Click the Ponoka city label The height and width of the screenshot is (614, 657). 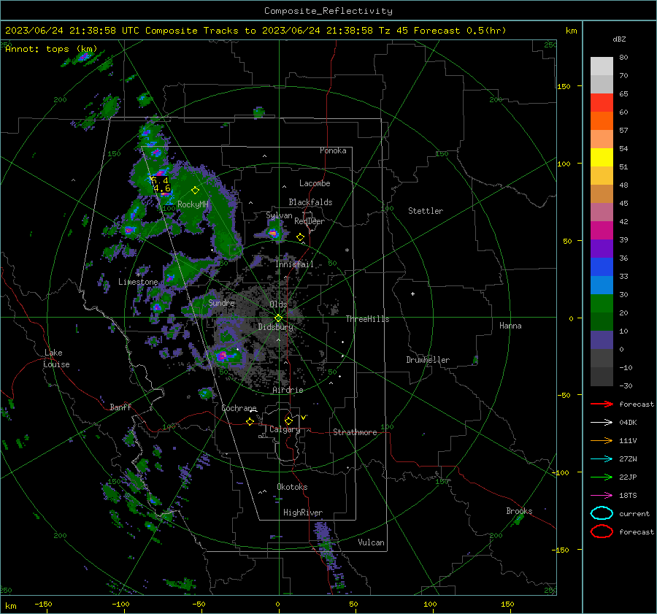[x=333, y=150]
